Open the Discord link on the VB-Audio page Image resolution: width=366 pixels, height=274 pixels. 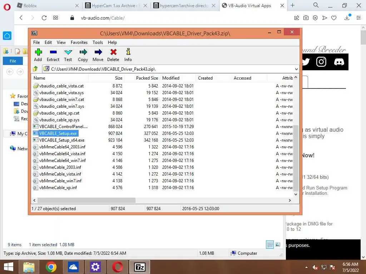339,62
